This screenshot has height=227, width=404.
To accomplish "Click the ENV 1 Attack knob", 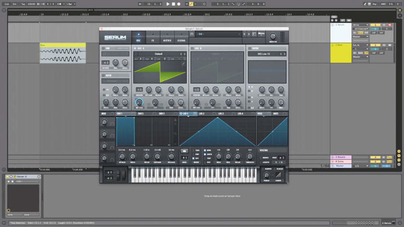I will [x=122, y=156].
